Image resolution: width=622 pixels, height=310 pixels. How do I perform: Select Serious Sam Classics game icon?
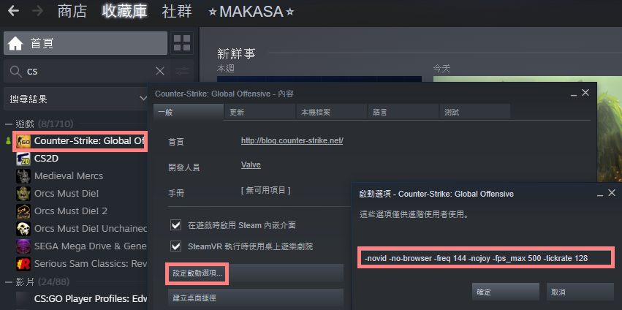(23, 263)
